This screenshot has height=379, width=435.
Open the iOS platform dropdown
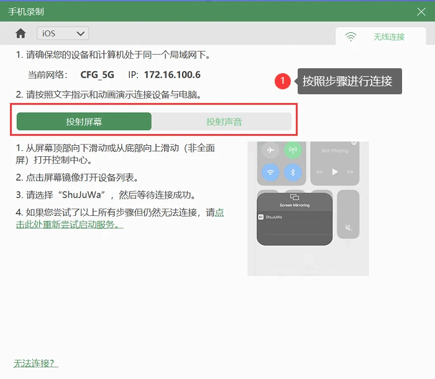(63, 33)
